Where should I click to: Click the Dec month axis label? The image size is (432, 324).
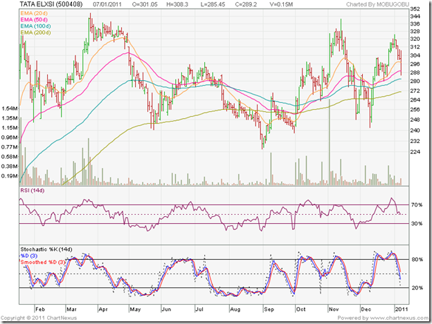[x=366, y=309]
